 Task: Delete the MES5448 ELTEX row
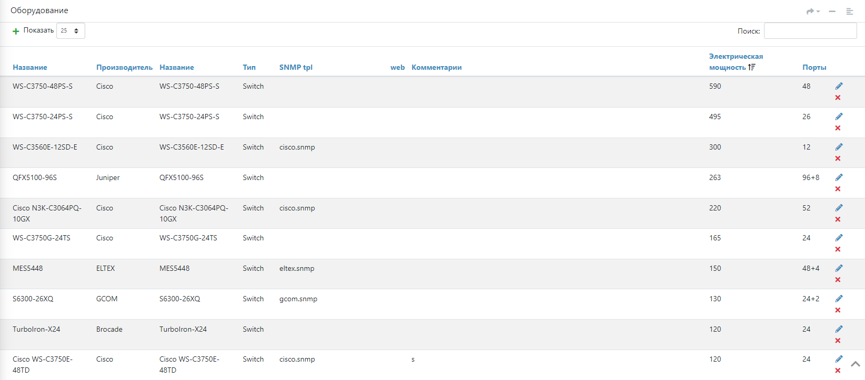pos(838,280)
